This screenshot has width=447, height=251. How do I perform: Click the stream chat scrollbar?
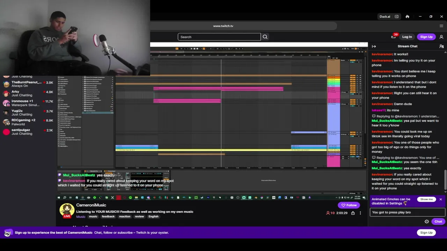[x=445, y=180]
